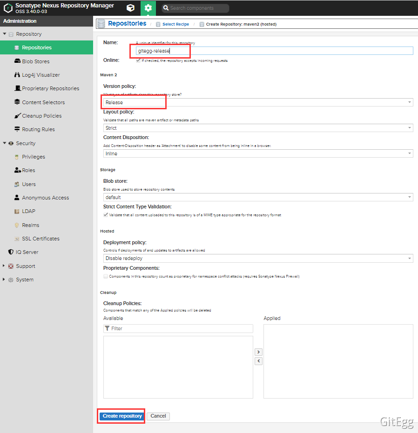Click the Sonatype Nexus logo icon

click(x=8, y=8)
